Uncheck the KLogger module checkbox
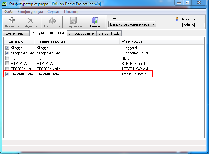 coord(8,48)
